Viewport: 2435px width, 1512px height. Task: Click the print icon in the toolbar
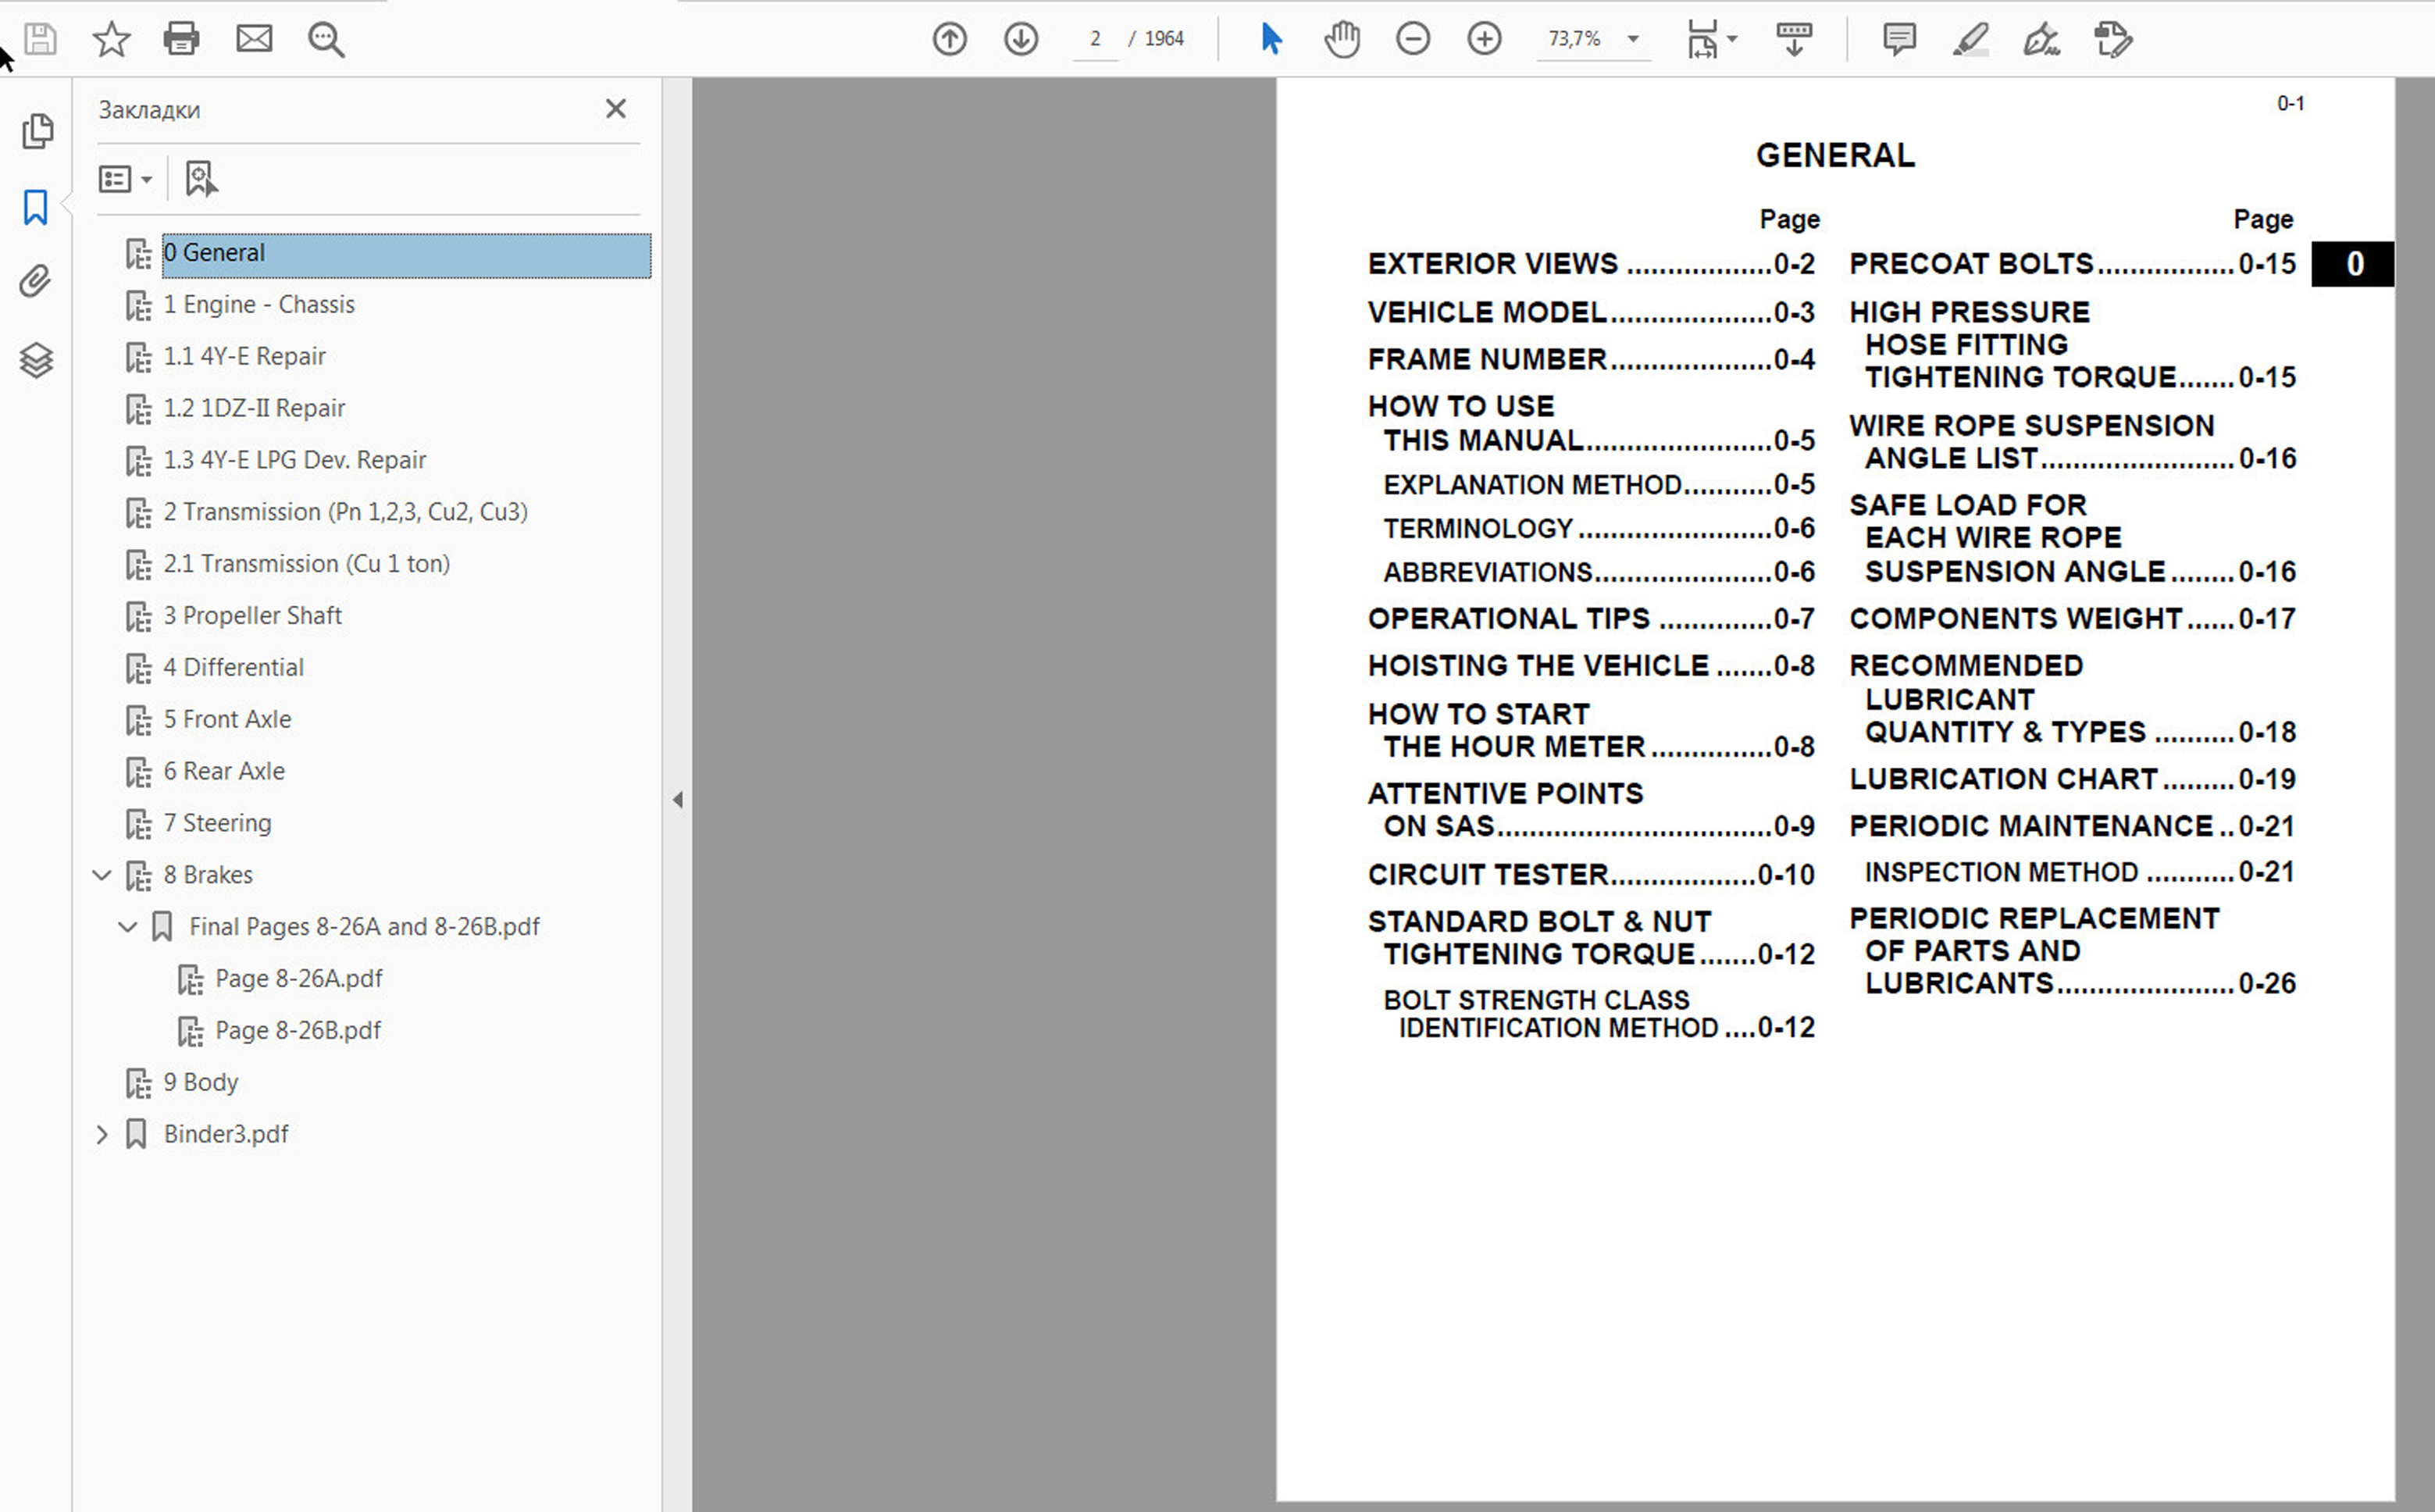(x=181, y=39)
